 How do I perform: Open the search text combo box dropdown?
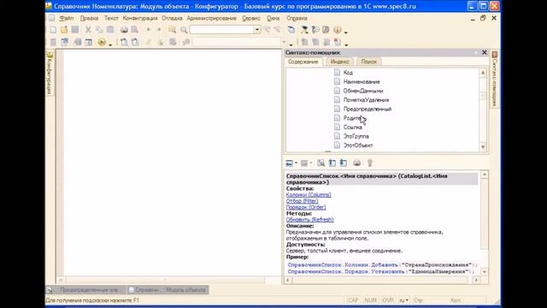[x=256, y=30]
